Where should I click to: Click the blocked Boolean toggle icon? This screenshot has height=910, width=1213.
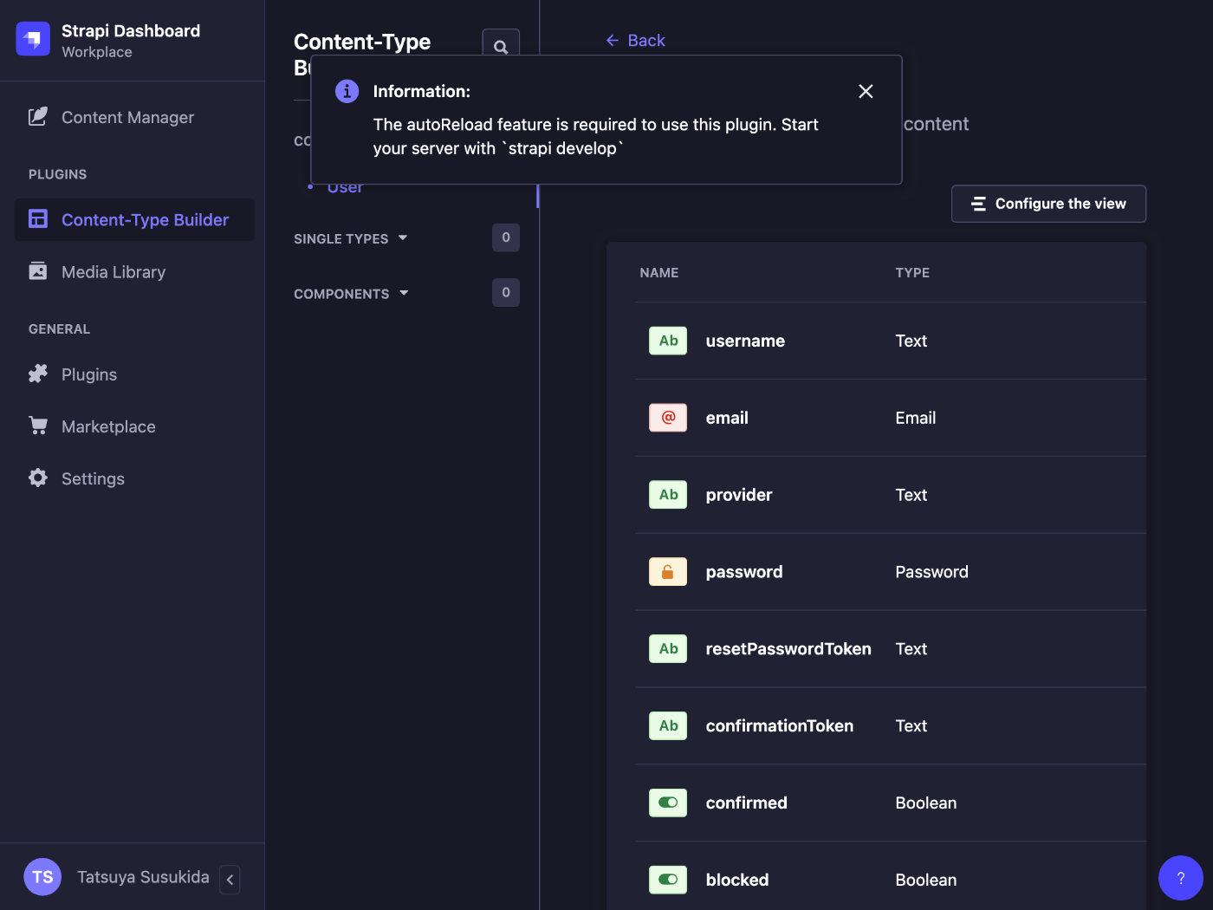(x=668, y=880)
